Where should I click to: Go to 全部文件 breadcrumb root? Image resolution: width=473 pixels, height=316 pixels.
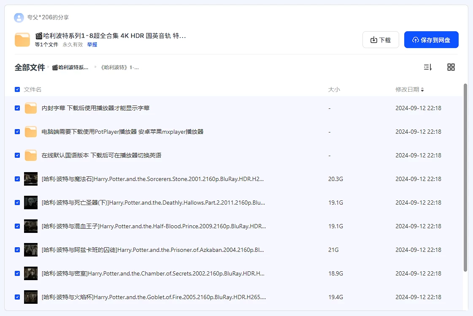click(30, 68)
